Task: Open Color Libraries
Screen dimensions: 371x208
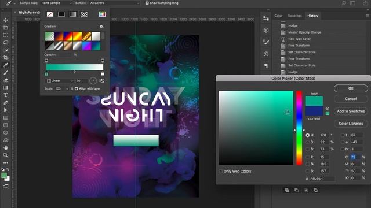Action: (351, 123)
